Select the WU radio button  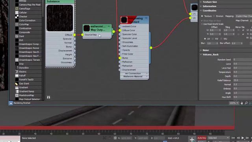tap(221, 39)
